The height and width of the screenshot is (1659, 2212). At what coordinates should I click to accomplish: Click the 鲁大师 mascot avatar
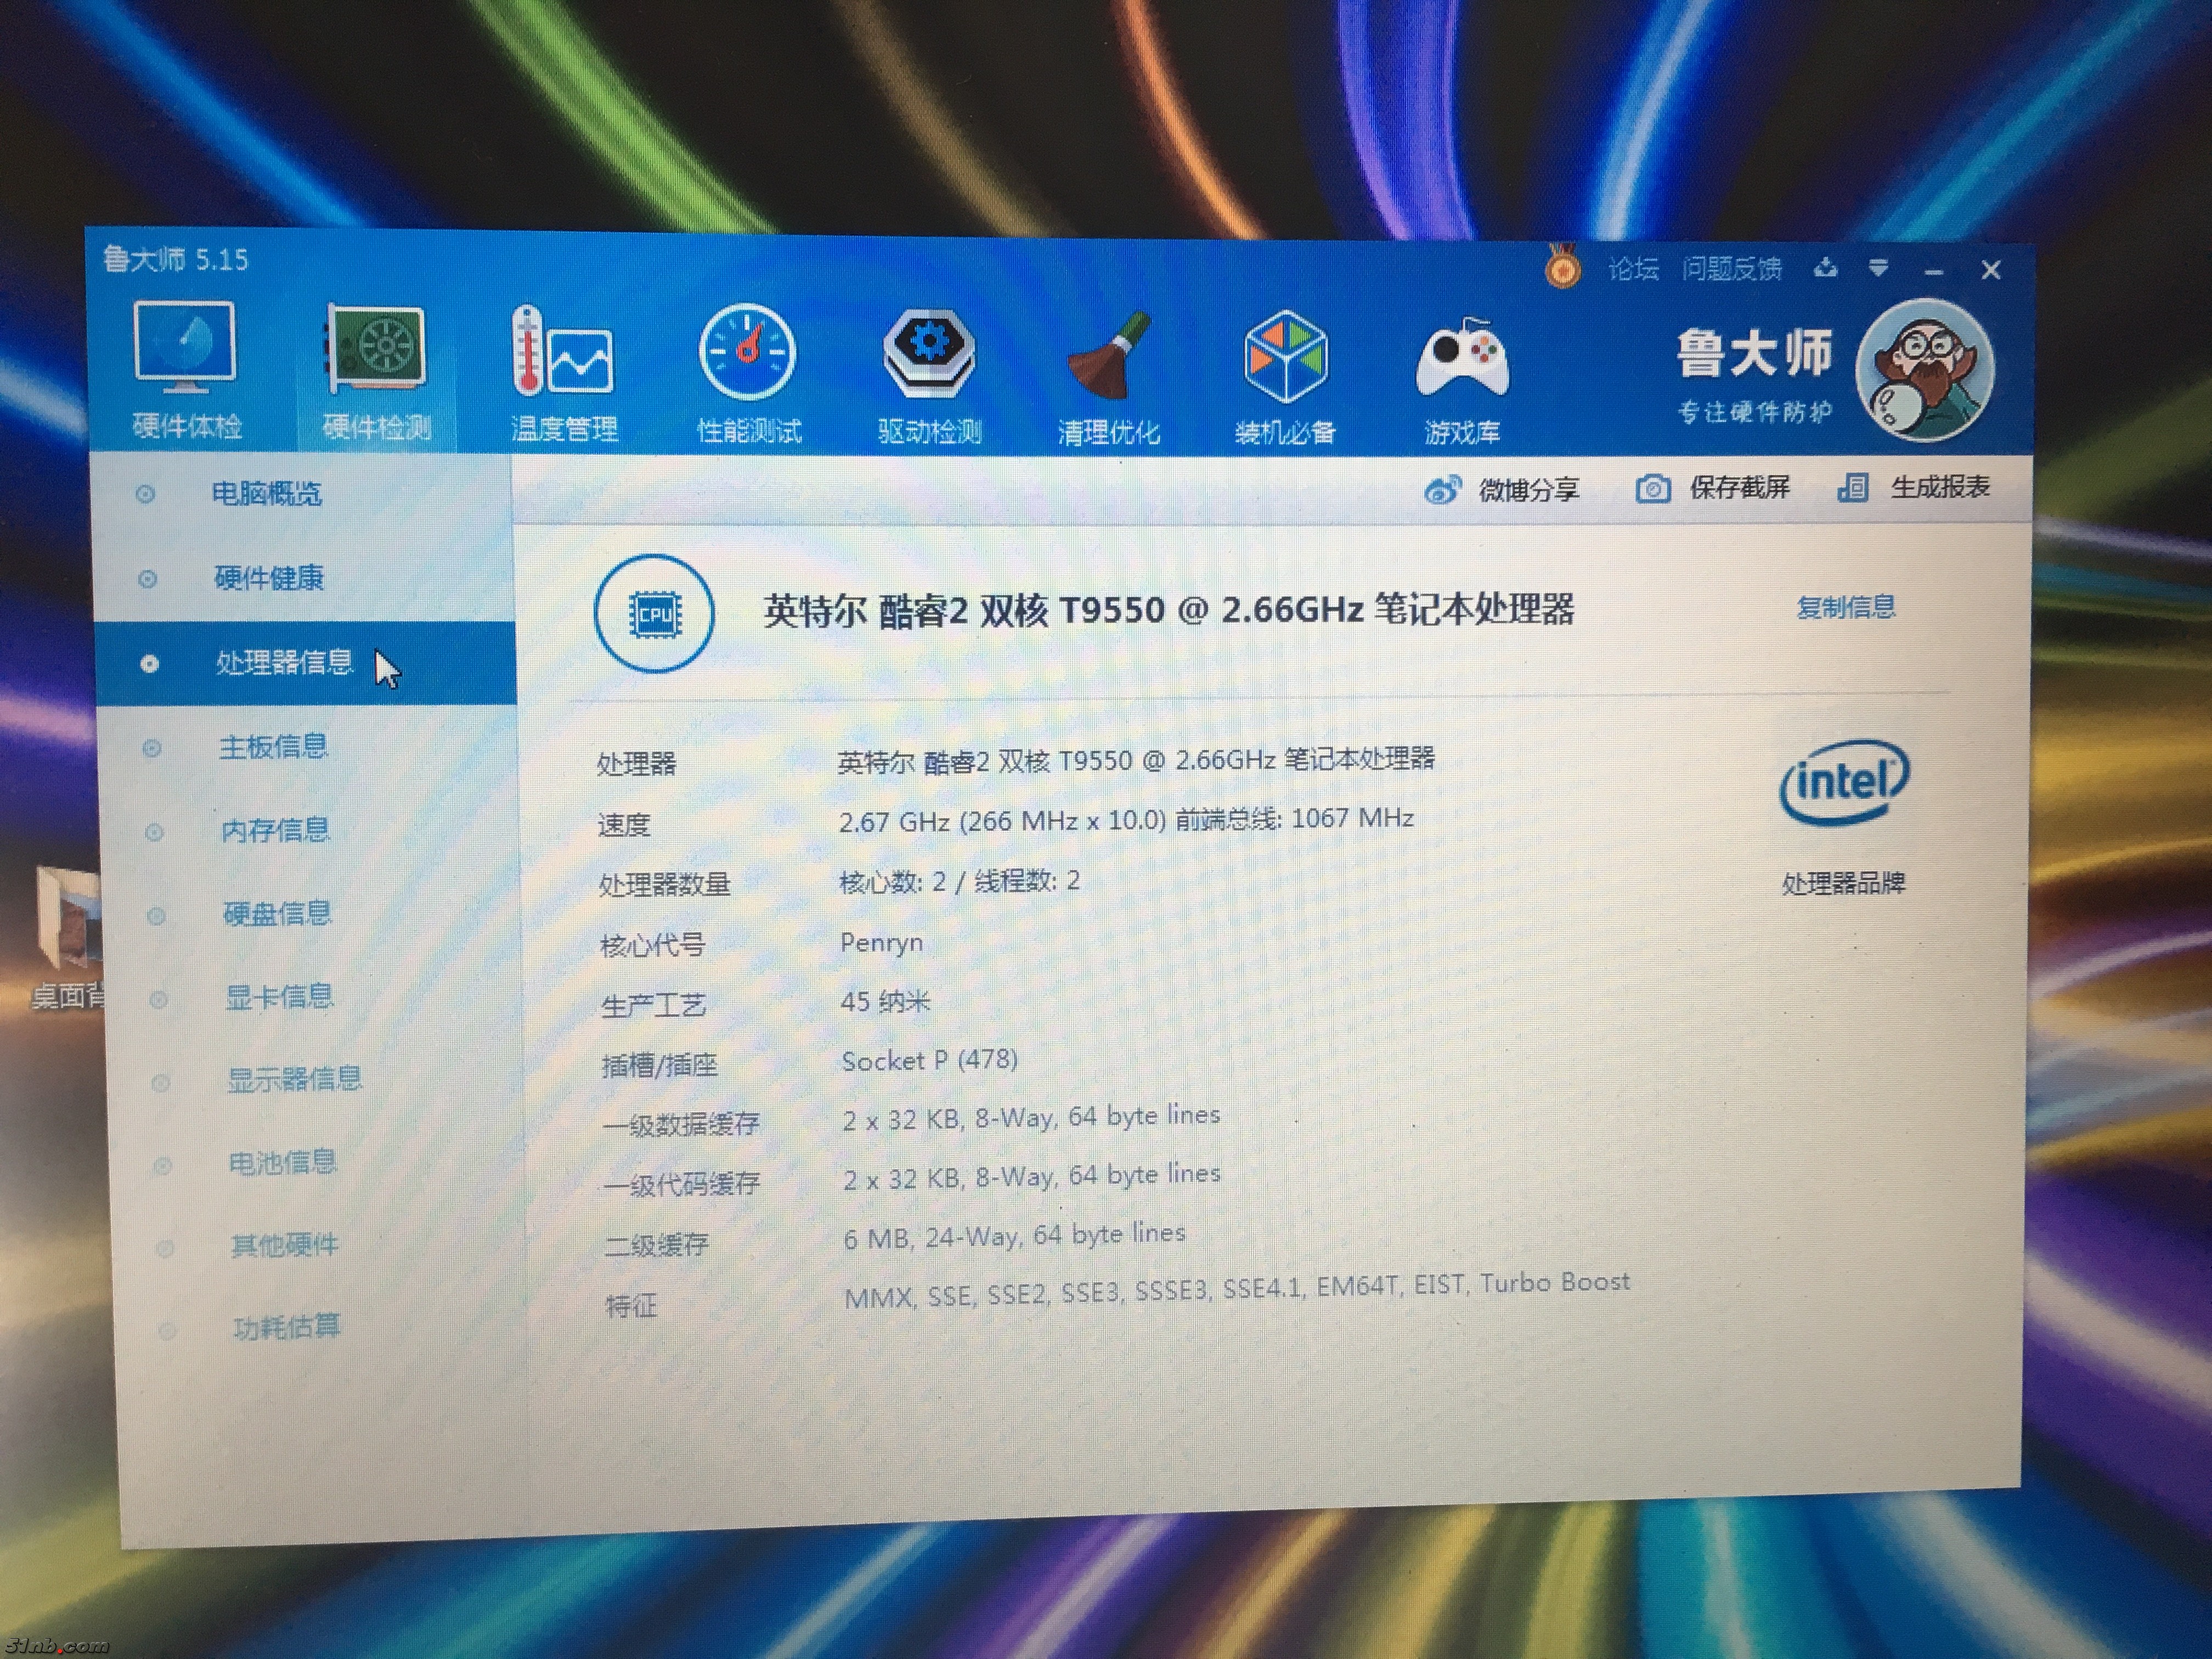click(x=1925, y=371)
